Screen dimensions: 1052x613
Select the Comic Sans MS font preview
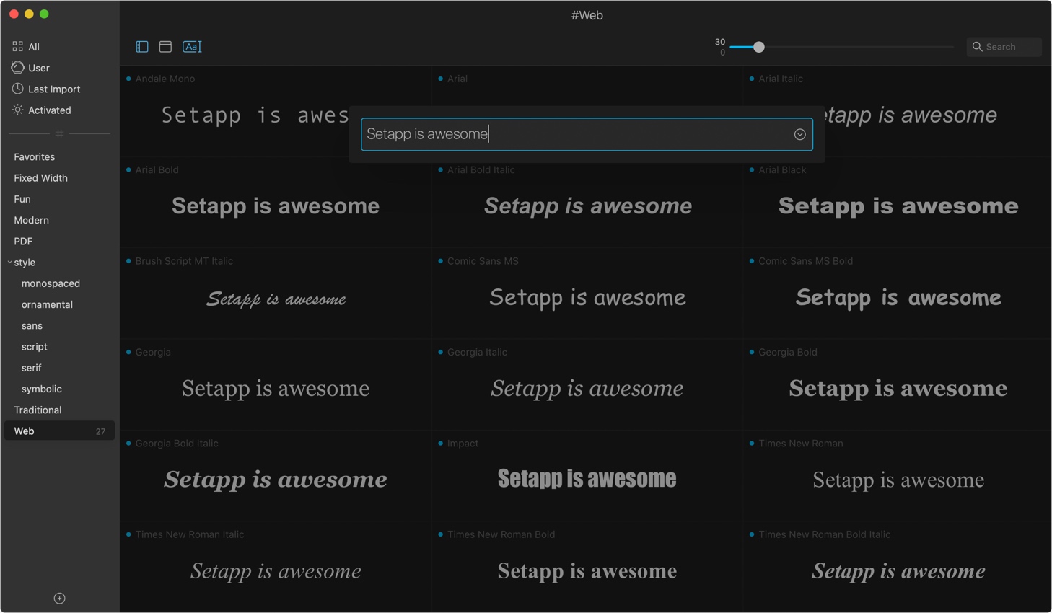tap(587, 297)
